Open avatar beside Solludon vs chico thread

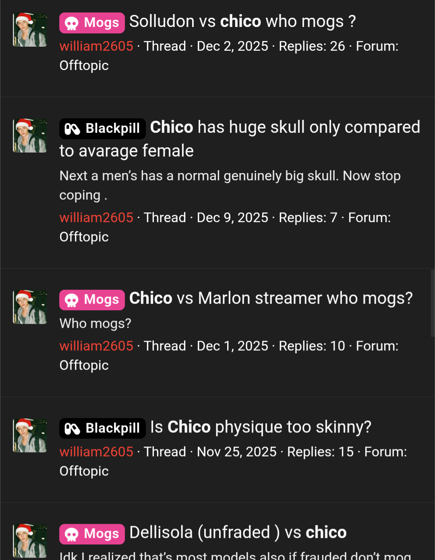30,30
